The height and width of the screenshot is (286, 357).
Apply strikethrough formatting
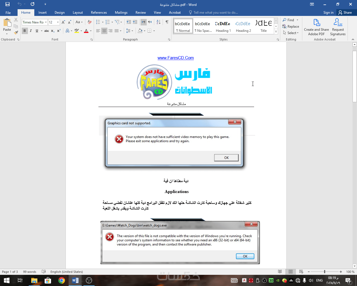[x=47, y=31]
